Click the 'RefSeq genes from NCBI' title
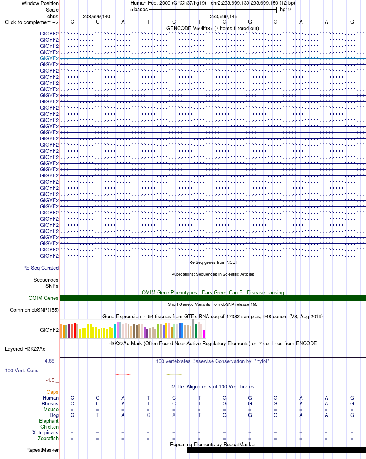366x459 pixels. [213, 262]
